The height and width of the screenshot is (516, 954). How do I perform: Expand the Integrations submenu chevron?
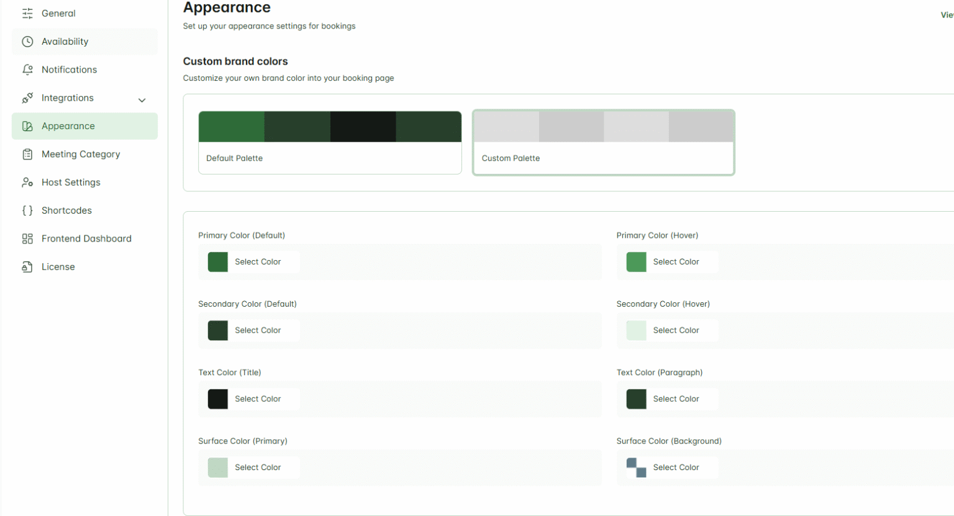[x=142, y=99]
